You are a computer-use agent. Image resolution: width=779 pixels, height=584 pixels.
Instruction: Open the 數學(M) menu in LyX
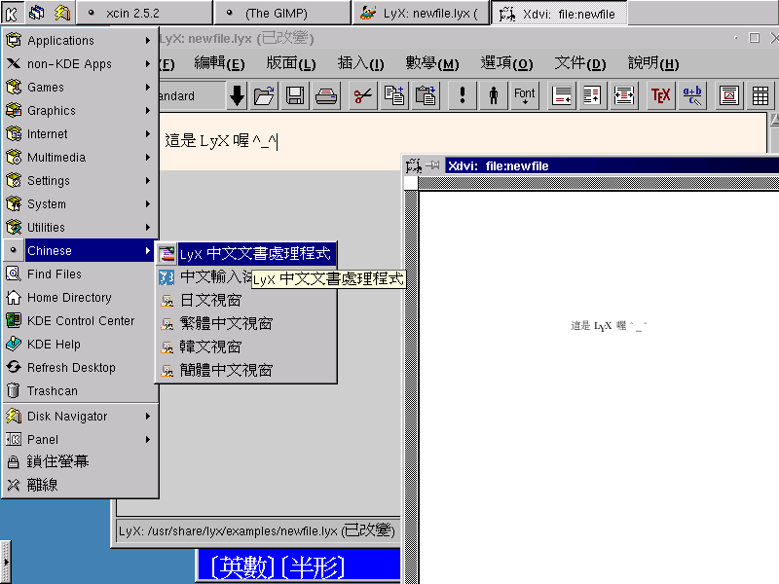432,63
